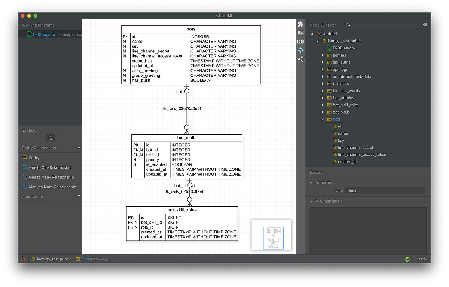Click the green validation checkmark in status bar
The image size is (449, 287).
(x=407, y=259)
